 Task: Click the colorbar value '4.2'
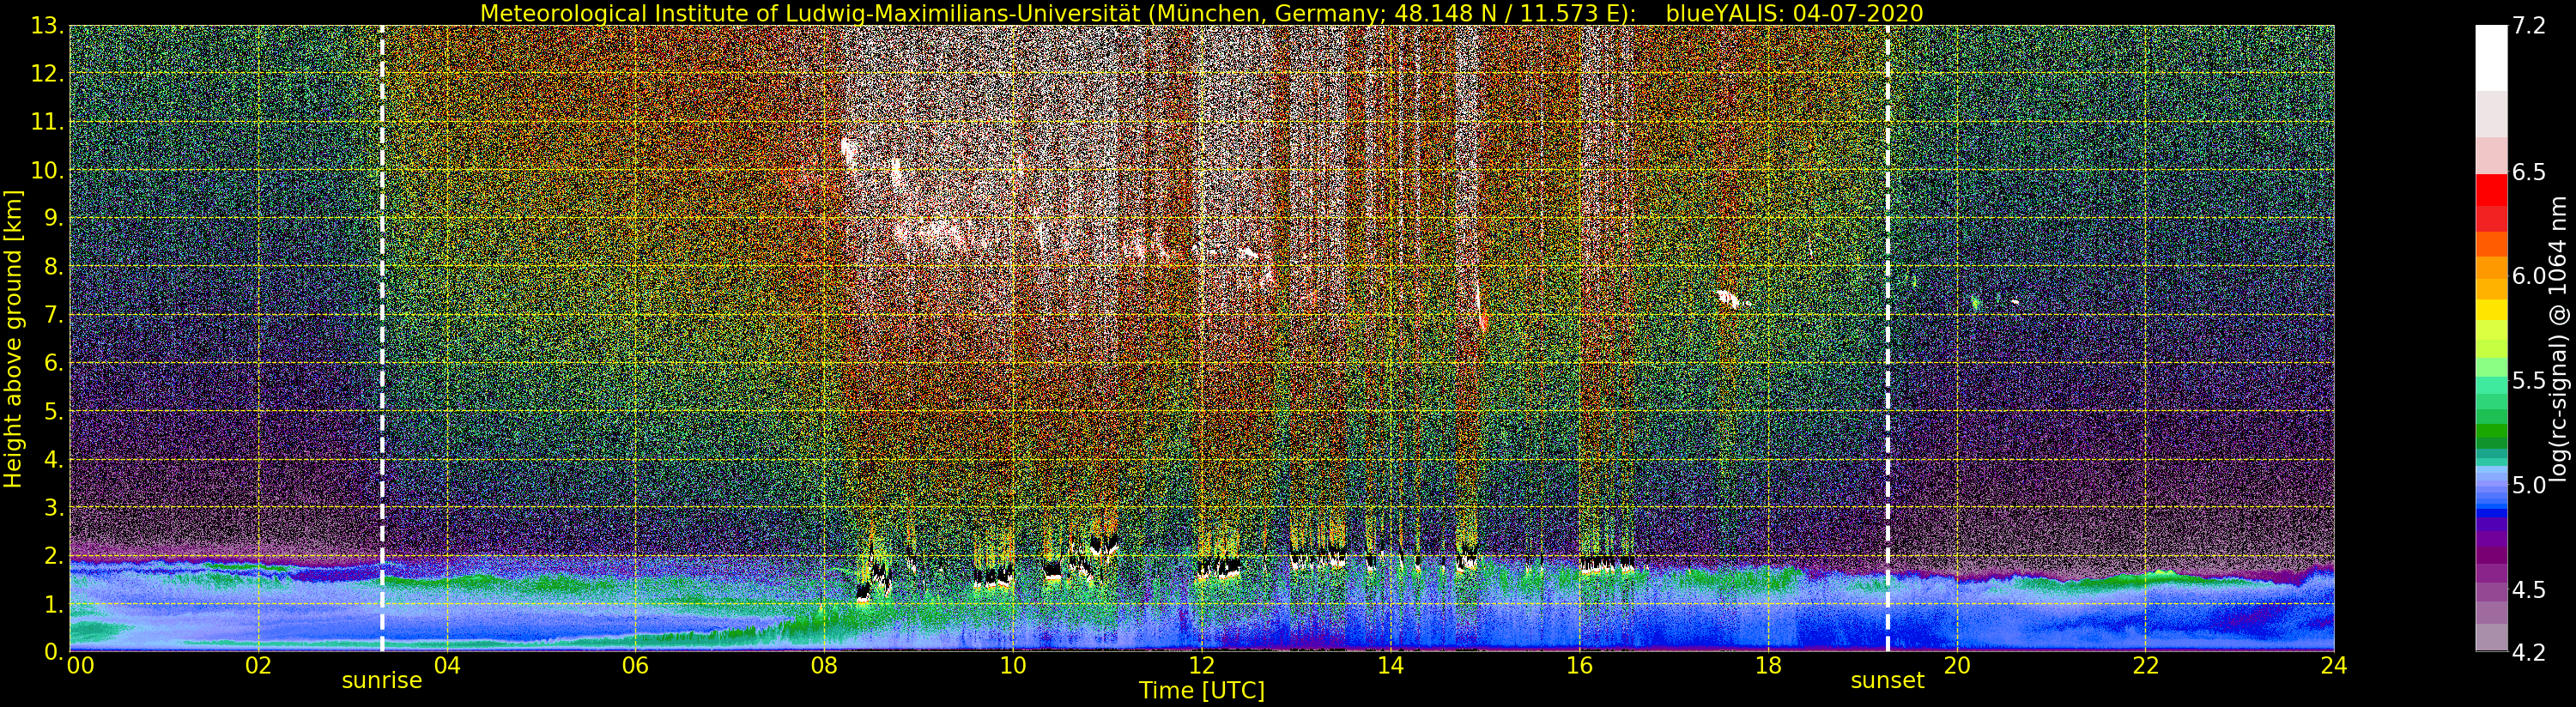(2528, 653)
